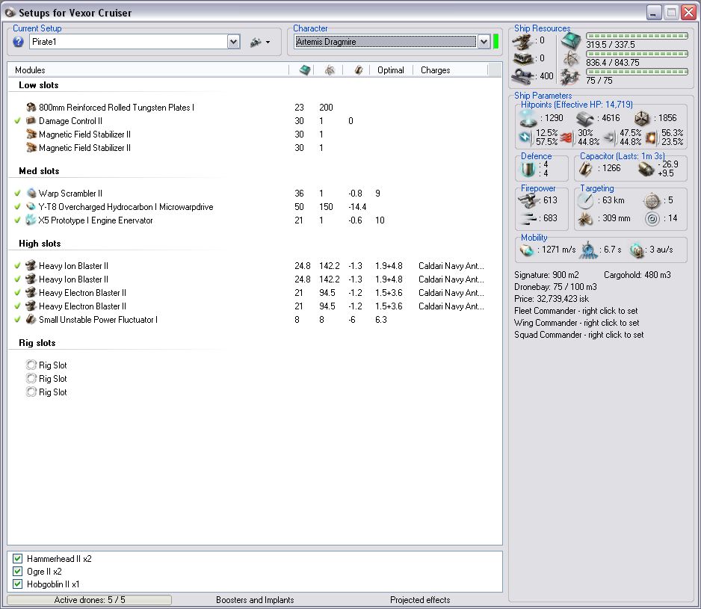The image size is (701, 609).
Task: Click the first empty Rig Slot icon
Action: (x=31, y=365)
